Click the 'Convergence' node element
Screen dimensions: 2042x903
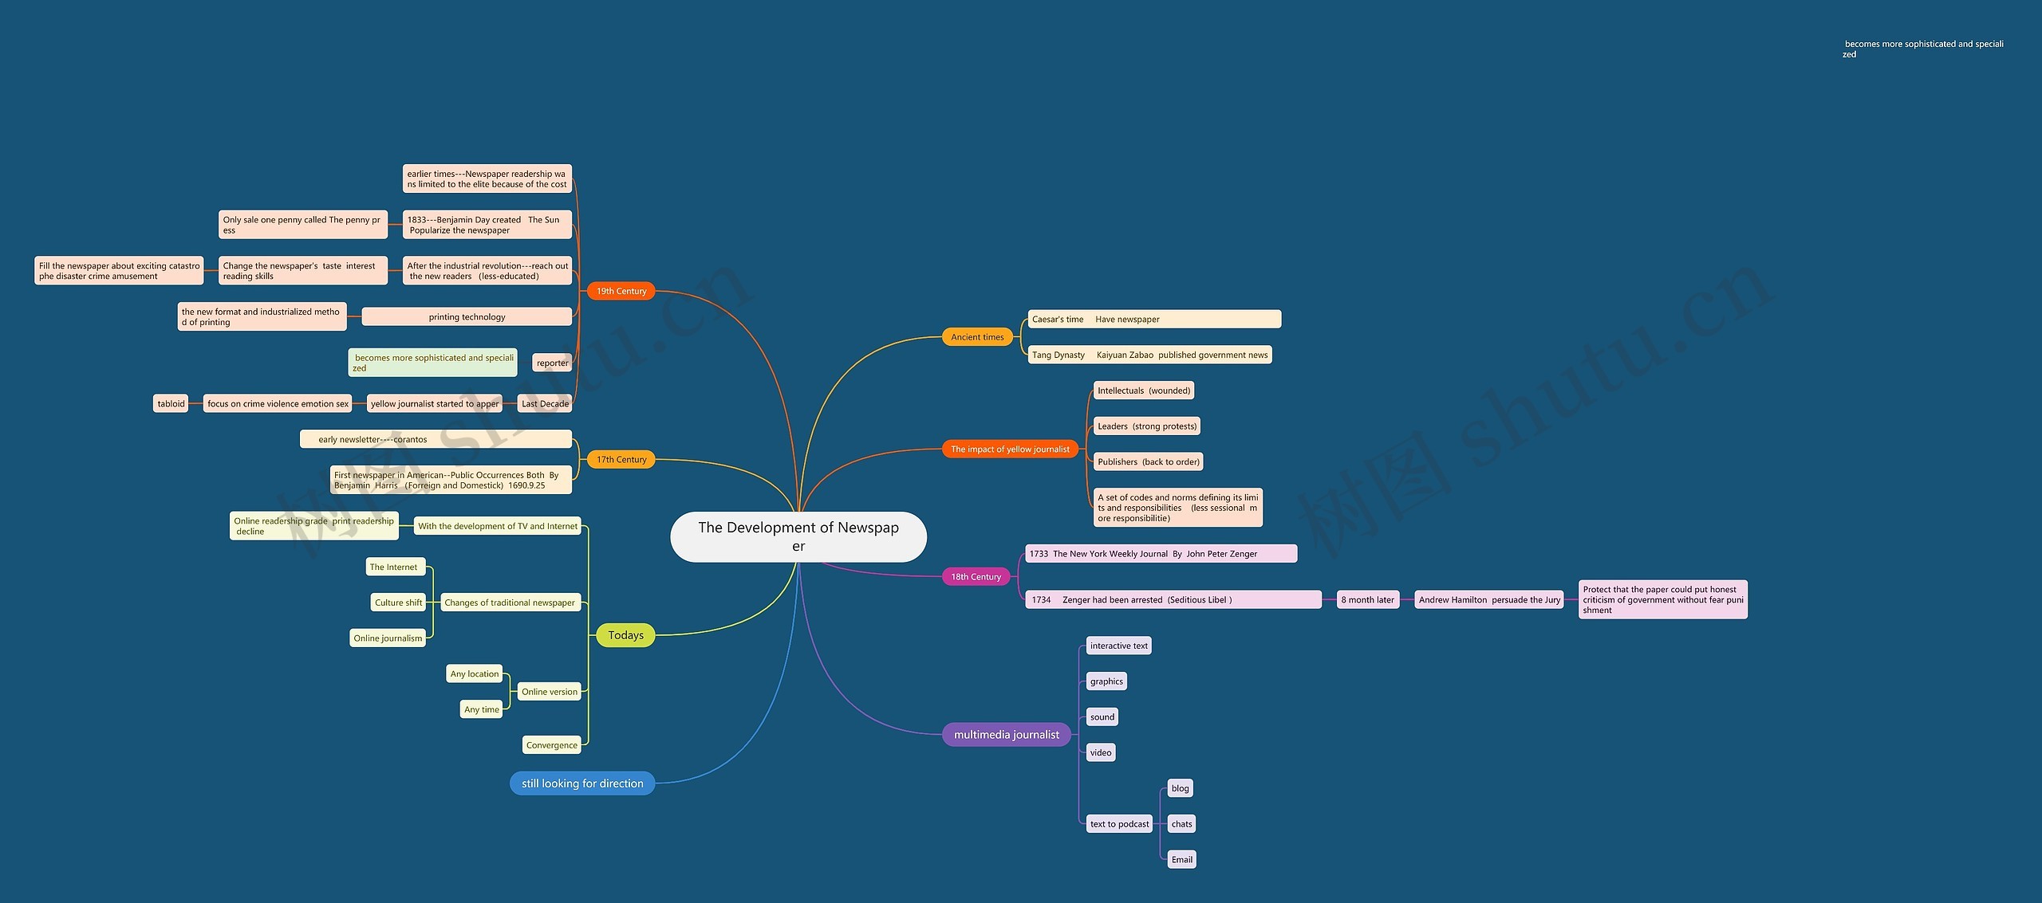click(548, 744)
